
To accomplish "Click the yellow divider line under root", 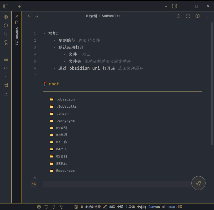I will 123,92.
